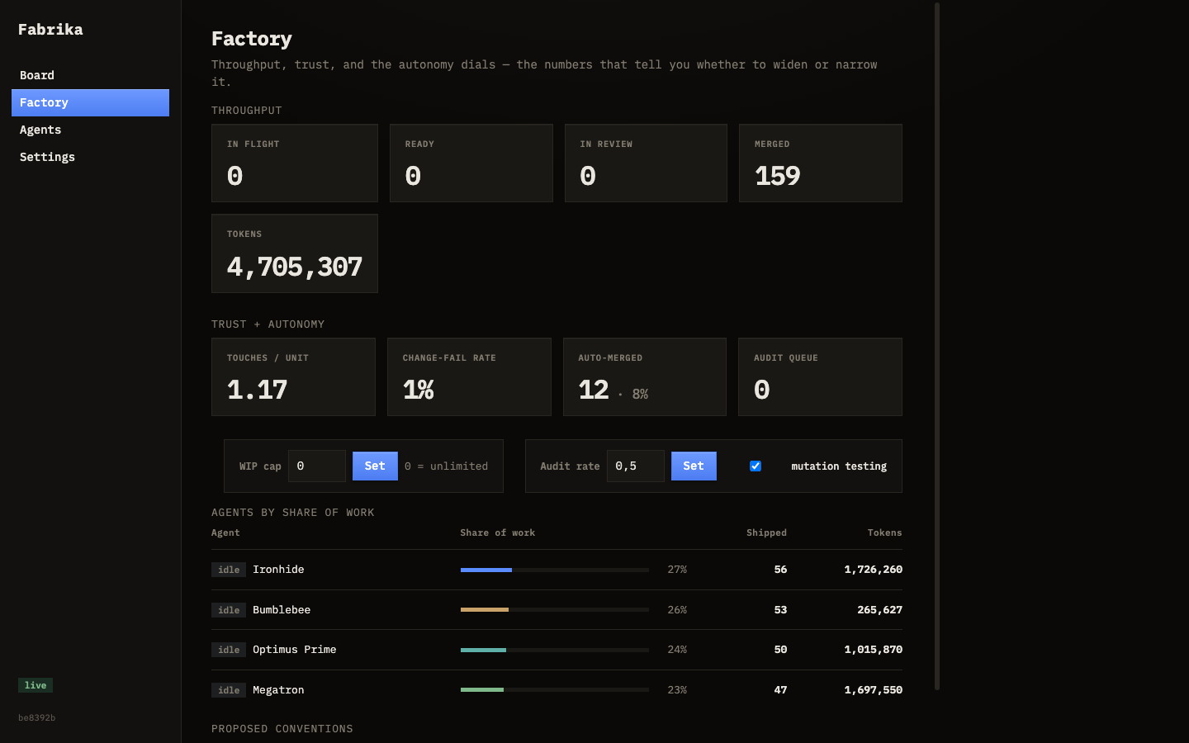
Task: Click the page vertical scrollbar
Action: pos(937,347)
